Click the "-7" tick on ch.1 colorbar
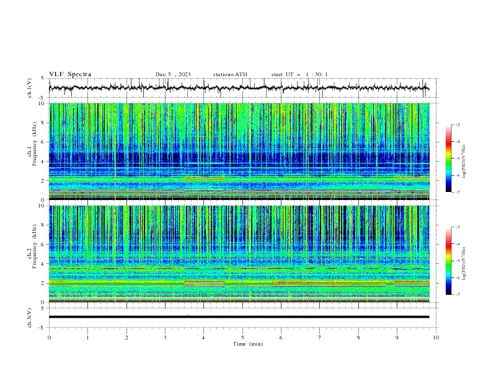Screen dimensions: 491x379 click(457, 192)
